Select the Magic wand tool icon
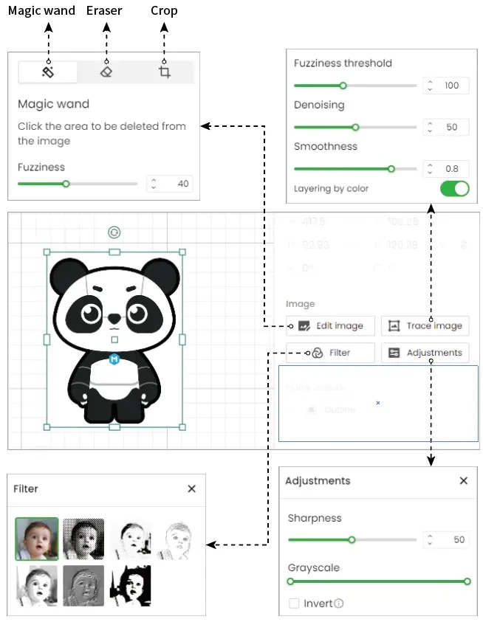The width and height of the screenshot is (483, 622). click(x=48, y=72)
